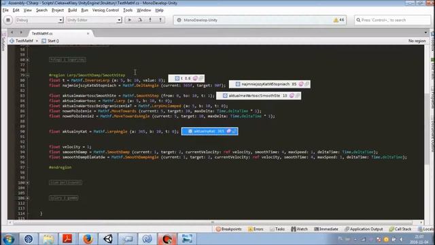
Task: Open the Call Stack pad
Action: pyautogui.click(x=400, y=229)
